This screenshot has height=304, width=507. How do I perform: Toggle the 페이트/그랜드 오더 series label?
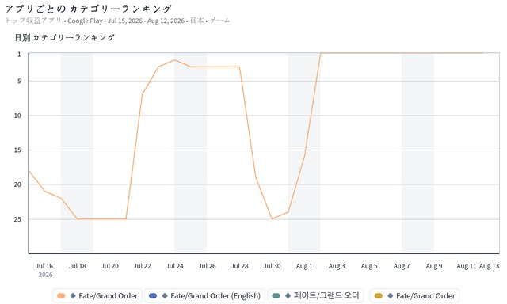click(326, 295)
